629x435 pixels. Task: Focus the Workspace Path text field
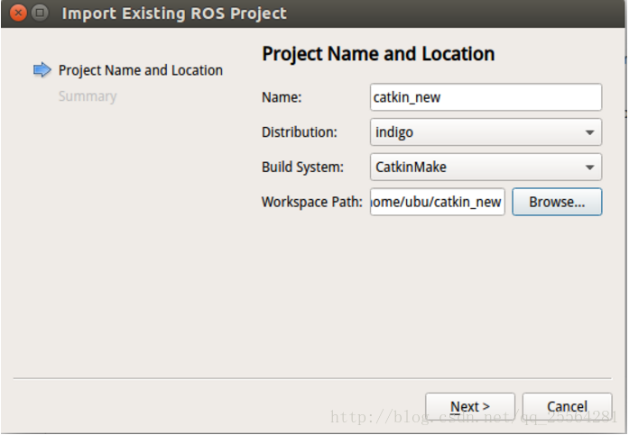pyautogui.click(x=437, y=202)
